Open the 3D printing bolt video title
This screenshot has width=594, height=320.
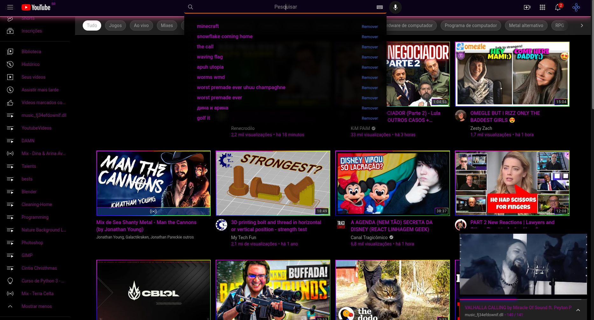(276, 226)
